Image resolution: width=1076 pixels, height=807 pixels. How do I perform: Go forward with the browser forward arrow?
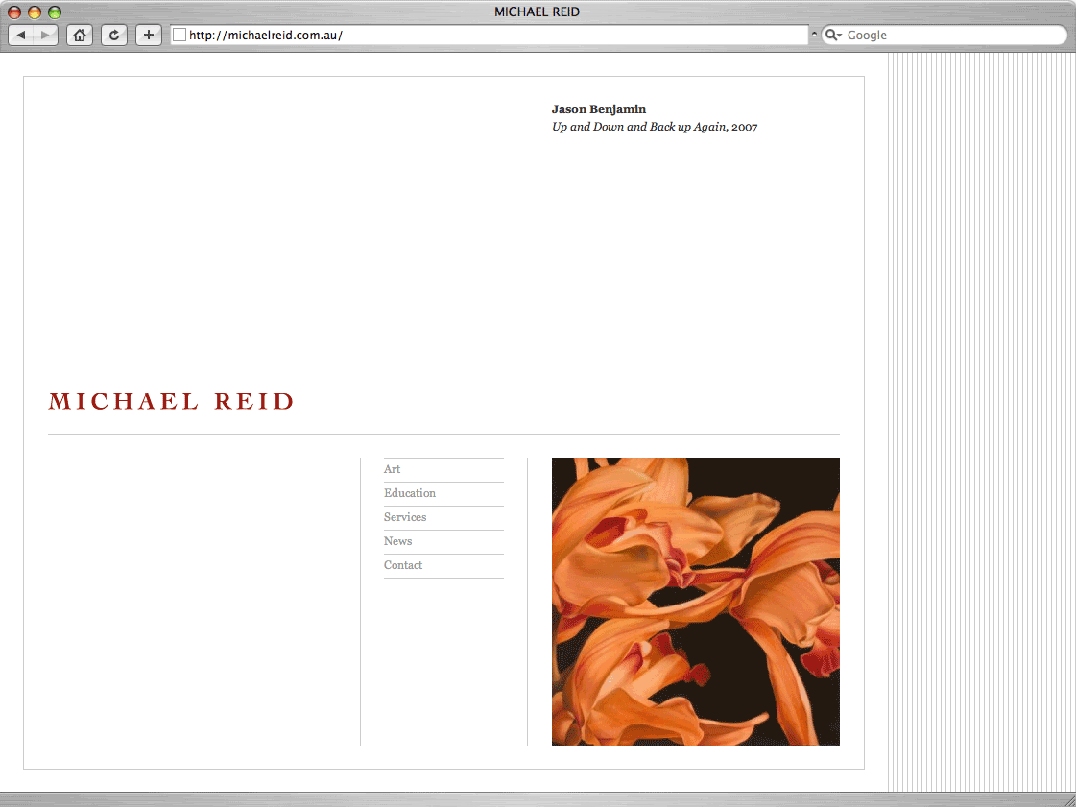click(x=45, y=35)
